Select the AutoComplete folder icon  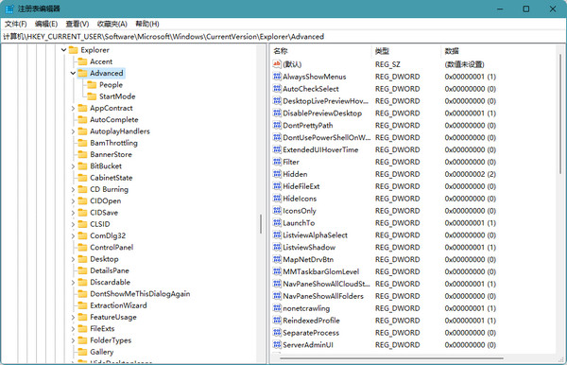pyautogui.click(x=83, y=119)
